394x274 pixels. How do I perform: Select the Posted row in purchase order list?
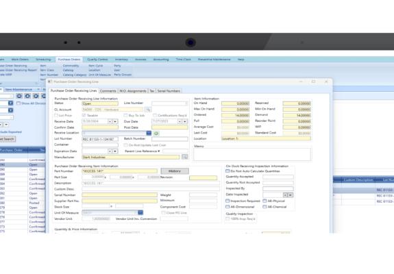pos(23,203)
